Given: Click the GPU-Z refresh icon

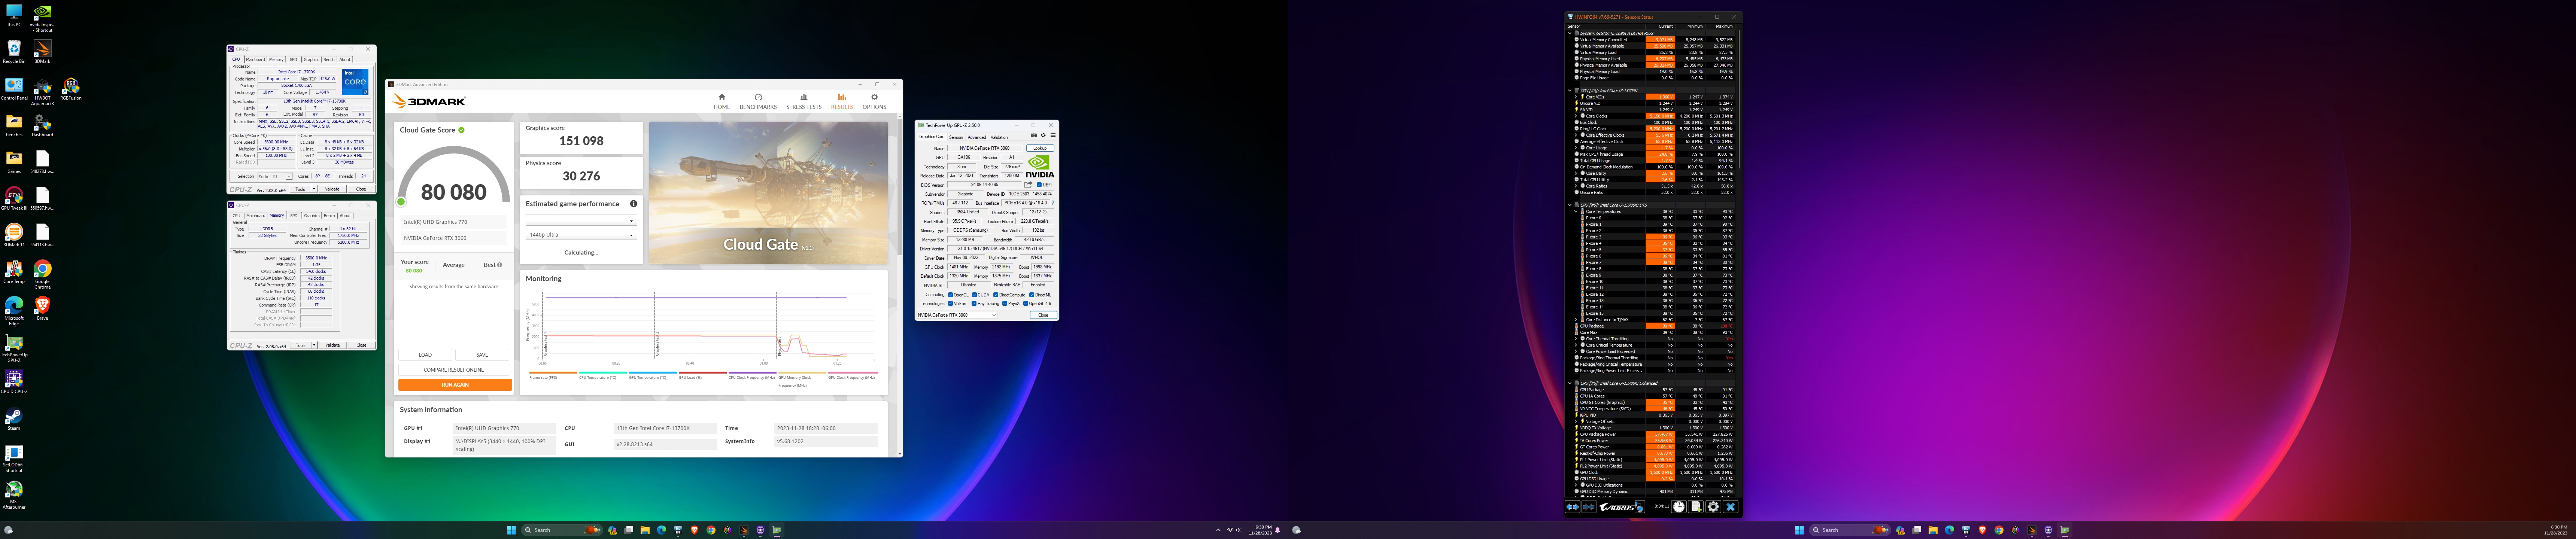Looking at the screenshot, I should [x=1043, y=135].
